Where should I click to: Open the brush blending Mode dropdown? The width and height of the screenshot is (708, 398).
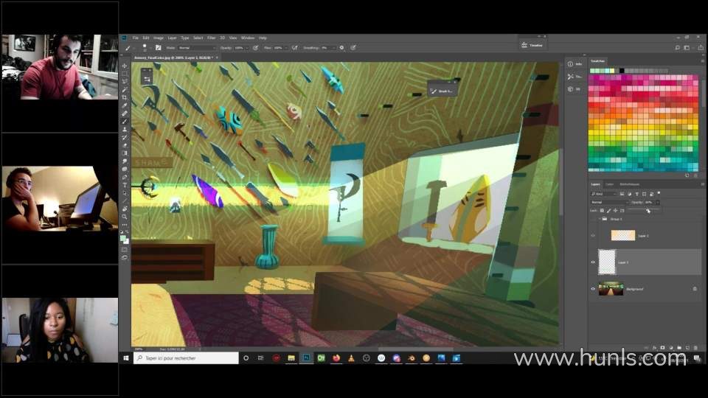click(x=198, y=48)
